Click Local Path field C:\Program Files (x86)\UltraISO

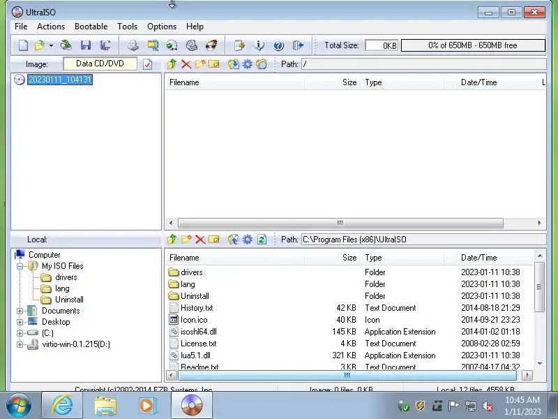(x=423, y=240)
